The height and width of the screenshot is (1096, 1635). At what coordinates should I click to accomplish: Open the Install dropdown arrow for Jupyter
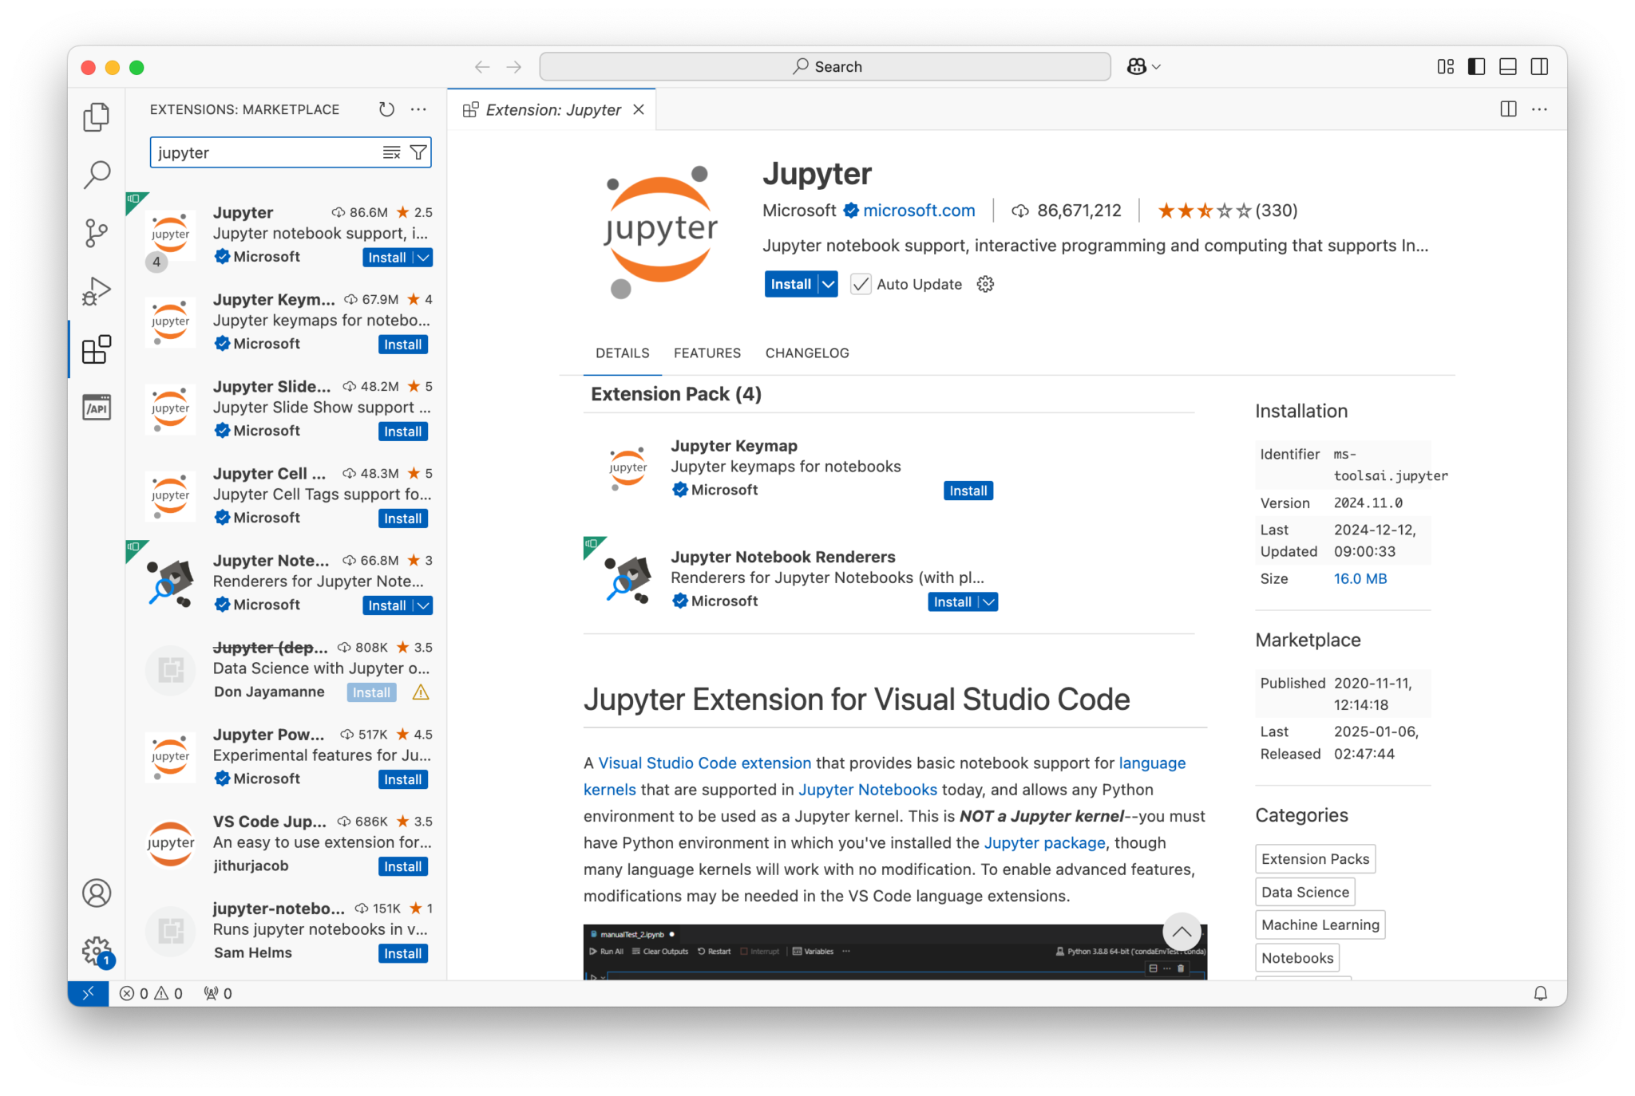click(x=828, y=284)
